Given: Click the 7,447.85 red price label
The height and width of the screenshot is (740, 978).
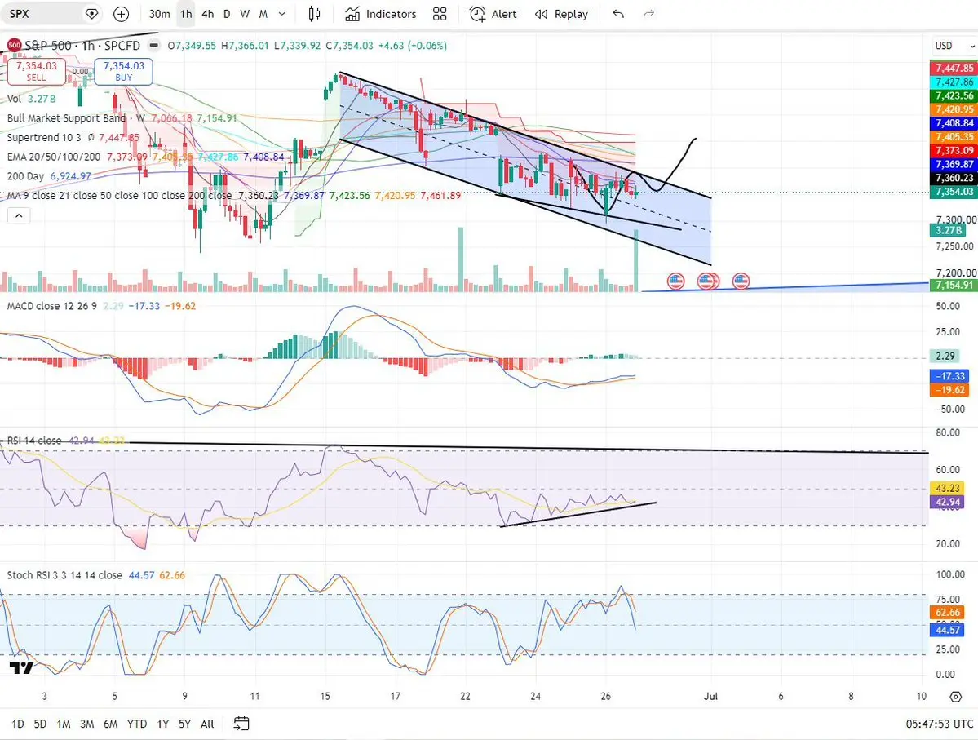Looking at the screenshot, I should pyautogui.click(x=953, y=68).
